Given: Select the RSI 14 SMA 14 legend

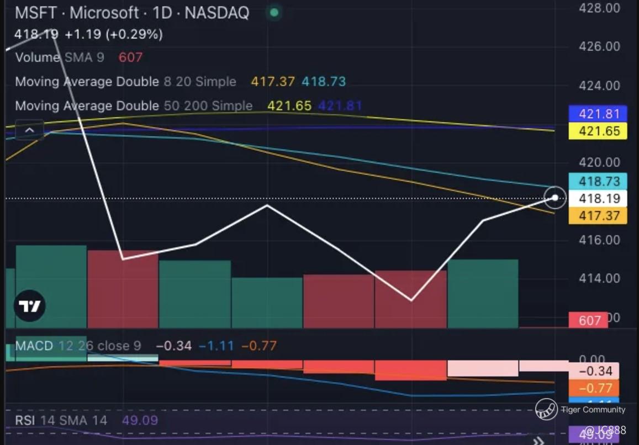Looking at the screenshot, I should click(x=61, y=420).
